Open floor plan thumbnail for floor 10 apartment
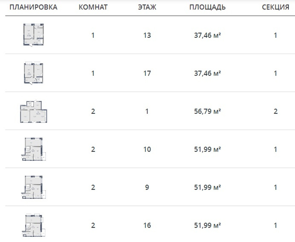Image resolution: width=295 pixels, height=242 pixels. [33, 149]
